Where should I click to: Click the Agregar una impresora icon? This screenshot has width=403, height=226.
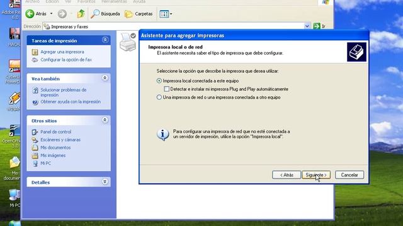coord(35,52)
